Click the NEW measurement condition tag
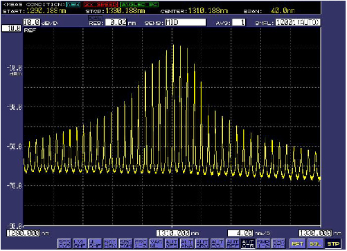The image size is (347, 251). click(x=73, y=5)
